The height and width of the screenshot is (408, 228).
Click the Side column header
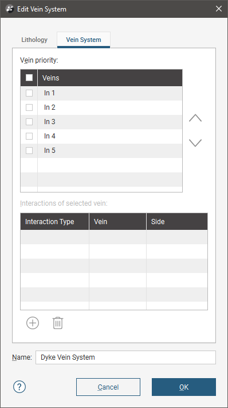click(177, 222)
